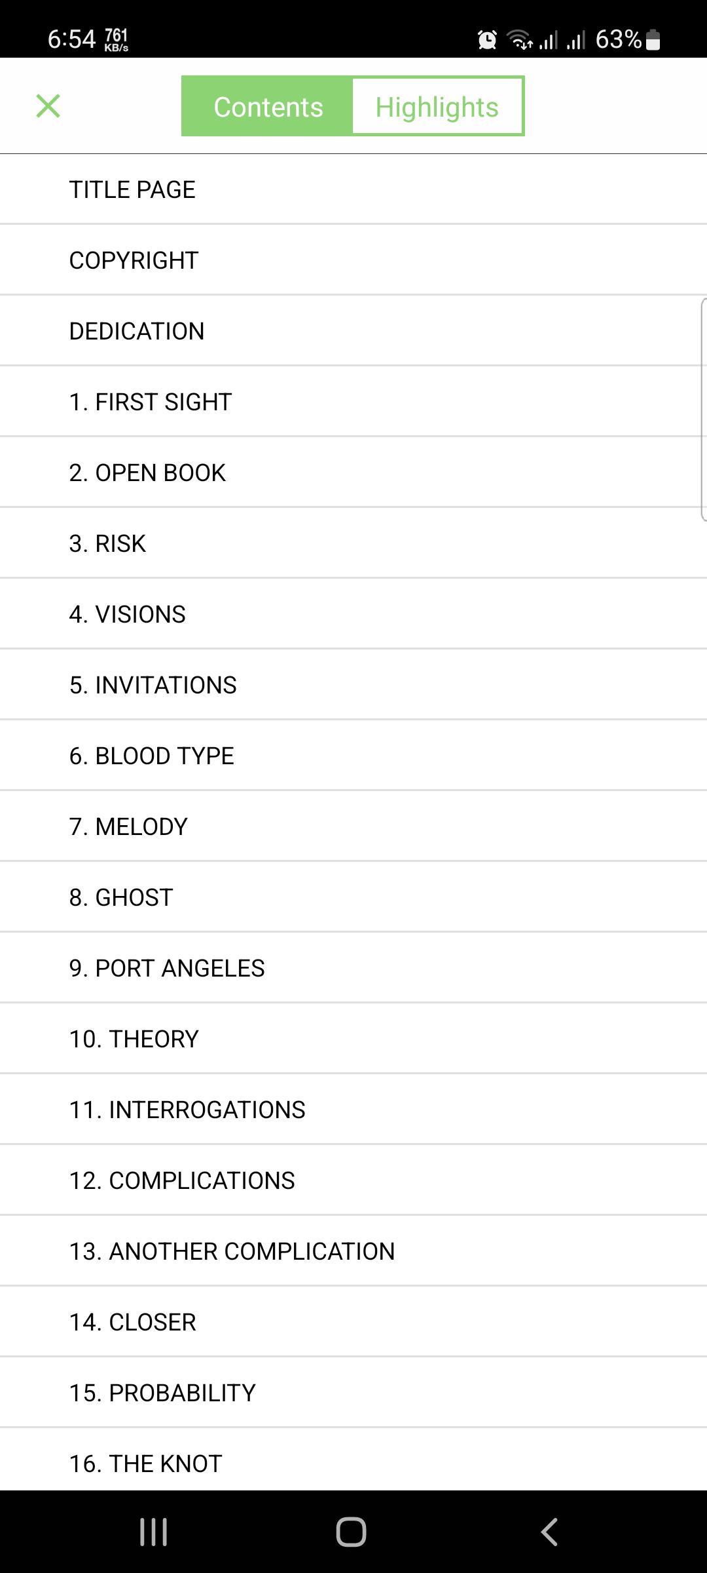Viewport: 707px width, 1573px height.
Task: Tap the Wi-Fi icon in status bar
Action: (520, 40)
